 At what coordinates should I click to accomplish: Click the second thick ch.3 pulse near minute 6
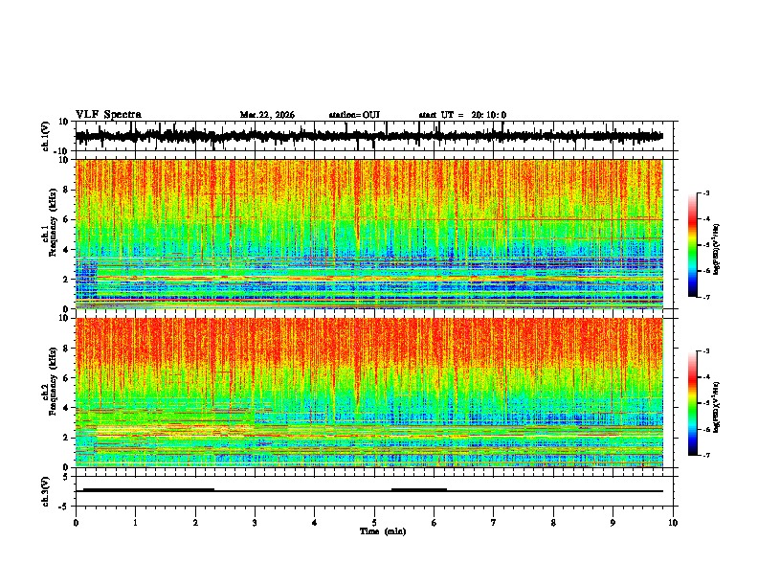pos(419,489)
